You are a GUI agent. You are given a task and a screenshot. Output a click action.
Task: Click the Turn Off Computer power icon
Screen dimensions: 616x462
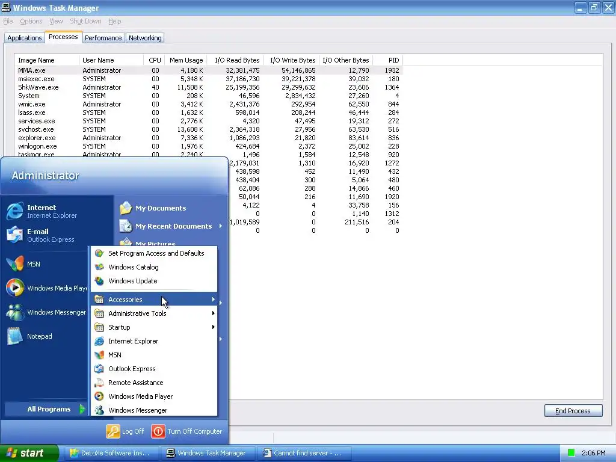click(158, 431)
